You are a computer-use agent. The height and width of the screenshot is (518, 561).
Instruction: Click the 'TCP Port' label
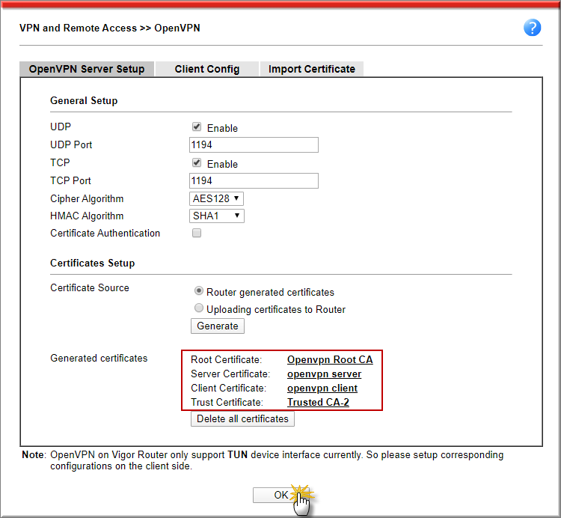pos(70,181)
